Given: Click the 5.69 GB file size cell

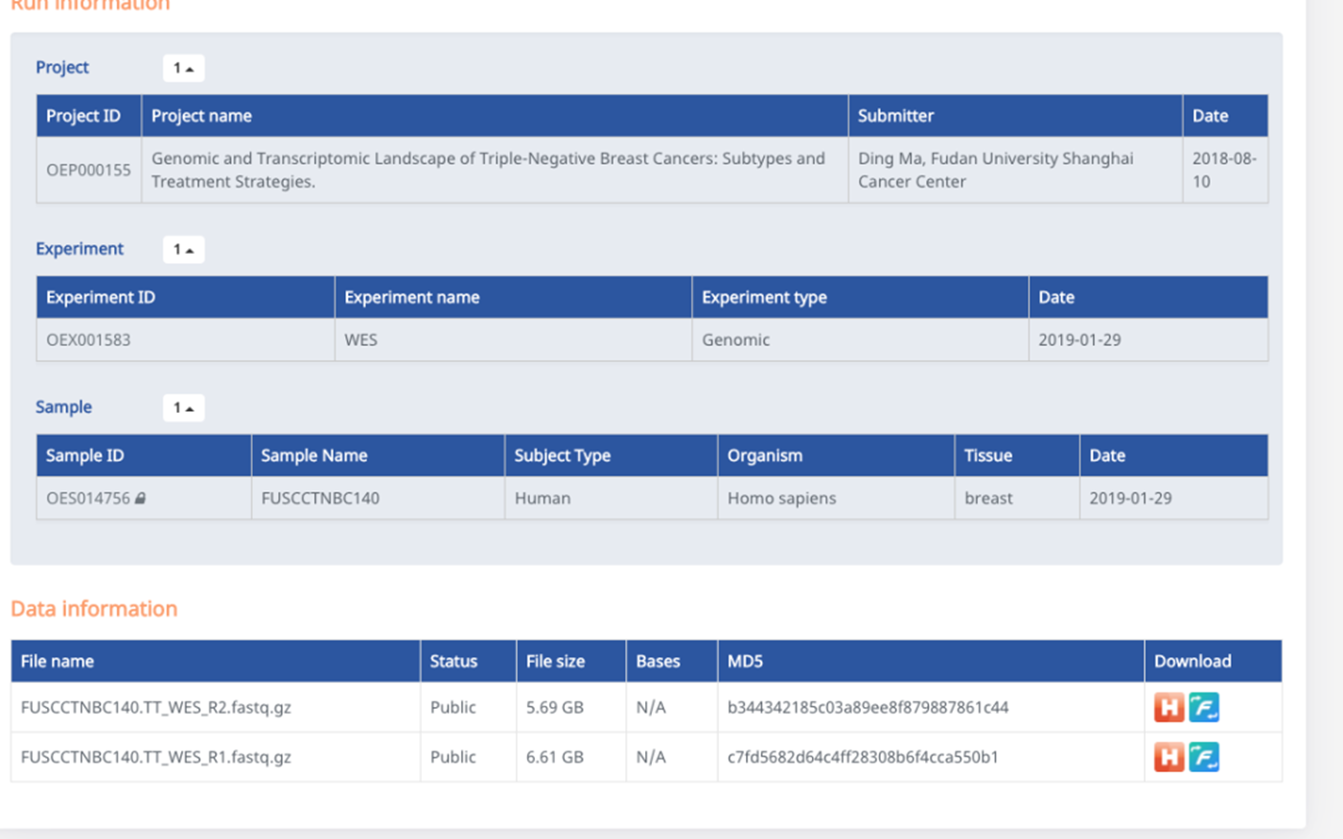Looking at the screenshot, I should (570, 707).
